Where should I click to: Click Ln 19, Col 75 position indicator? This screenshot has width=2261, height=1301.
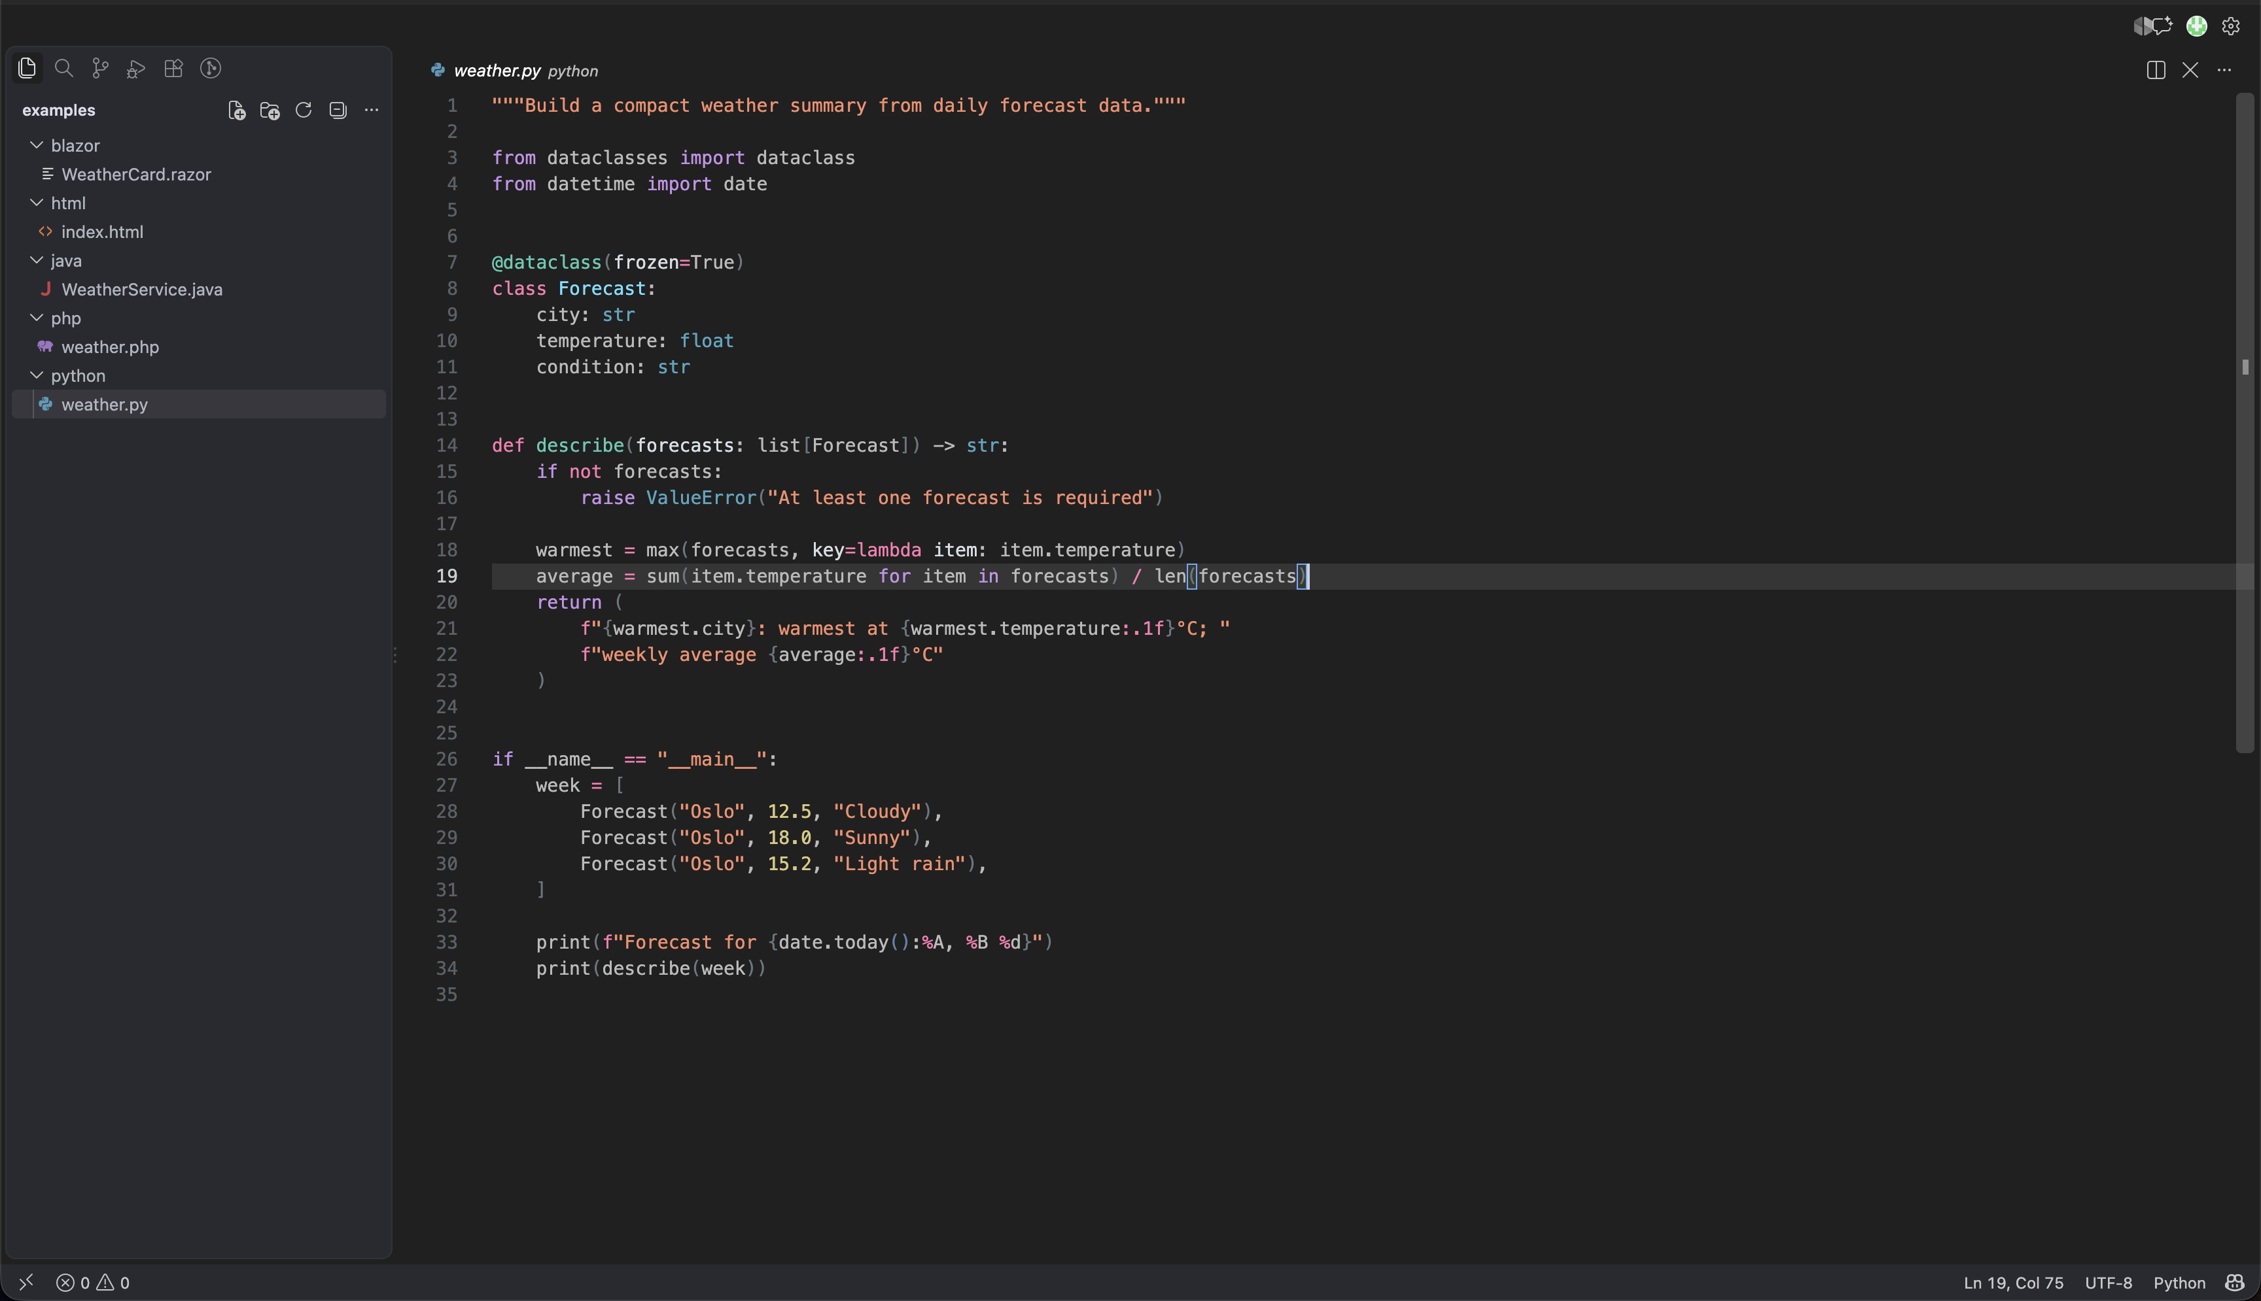click(x=2013, y=1282)
